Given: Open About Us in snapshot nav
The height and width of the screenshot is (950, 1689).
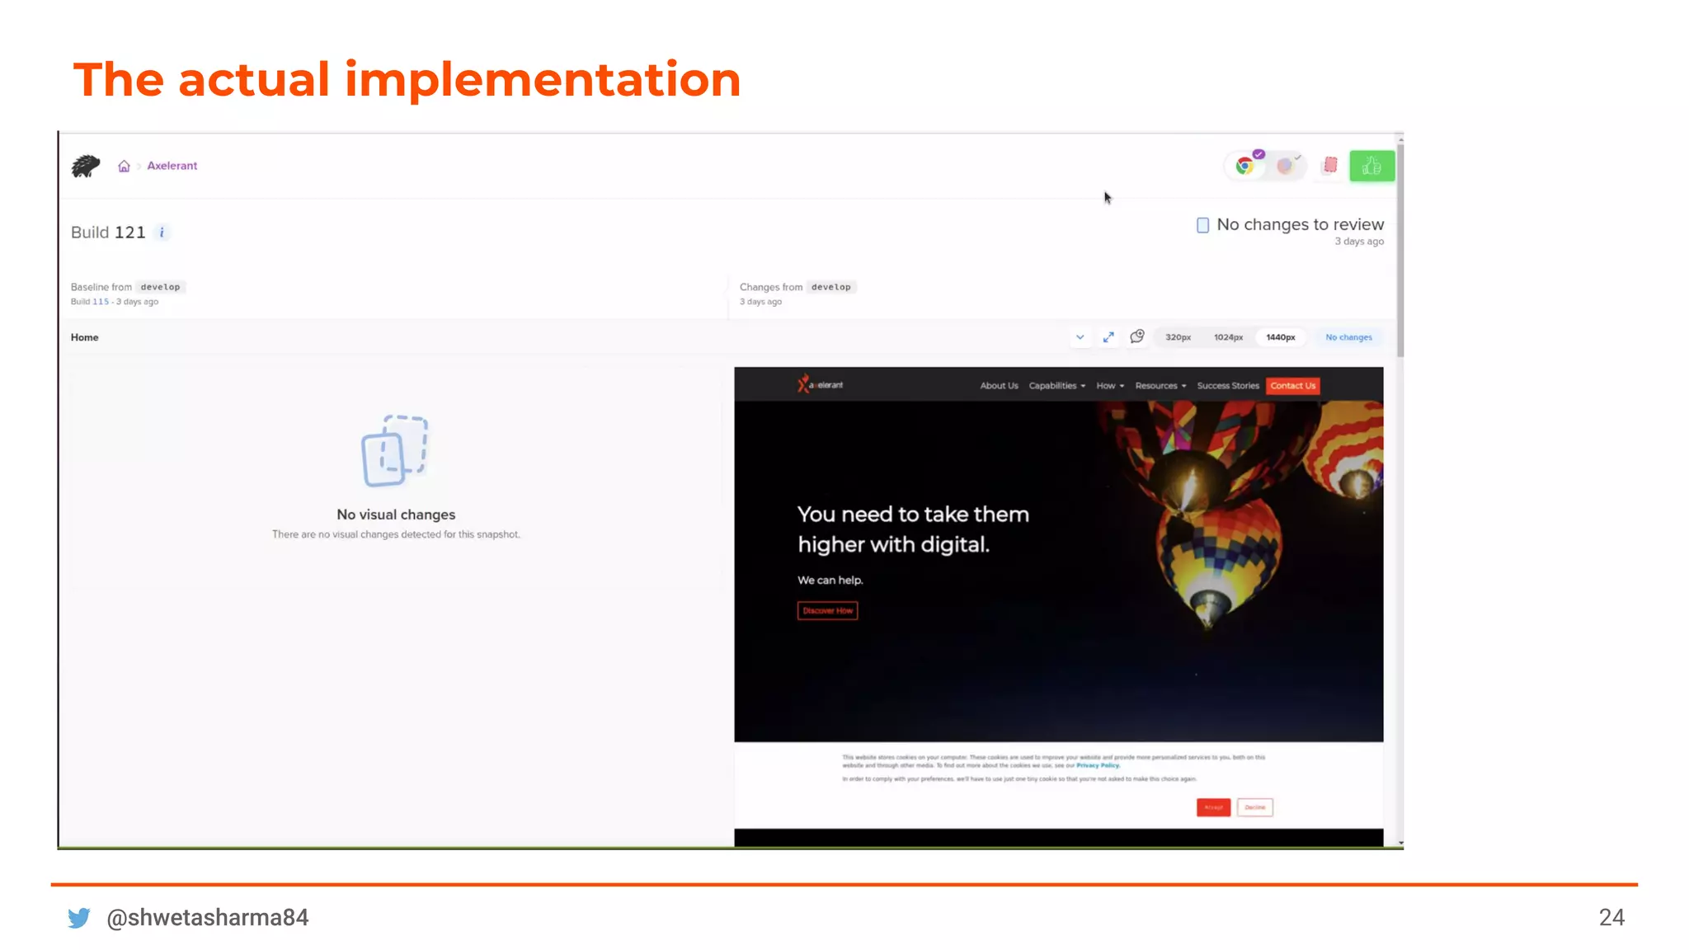Looking at the screenshot, I should point(999,386).
